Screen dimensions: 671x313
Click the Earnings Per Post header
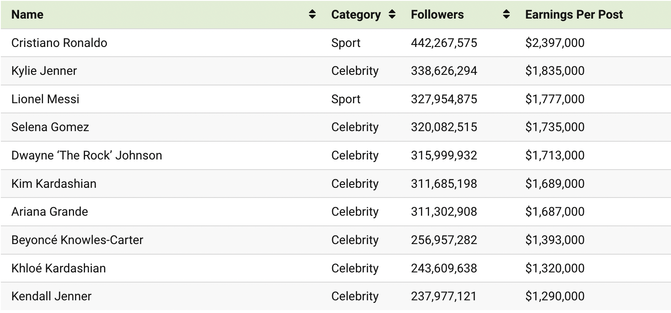[x=574, y=14]
